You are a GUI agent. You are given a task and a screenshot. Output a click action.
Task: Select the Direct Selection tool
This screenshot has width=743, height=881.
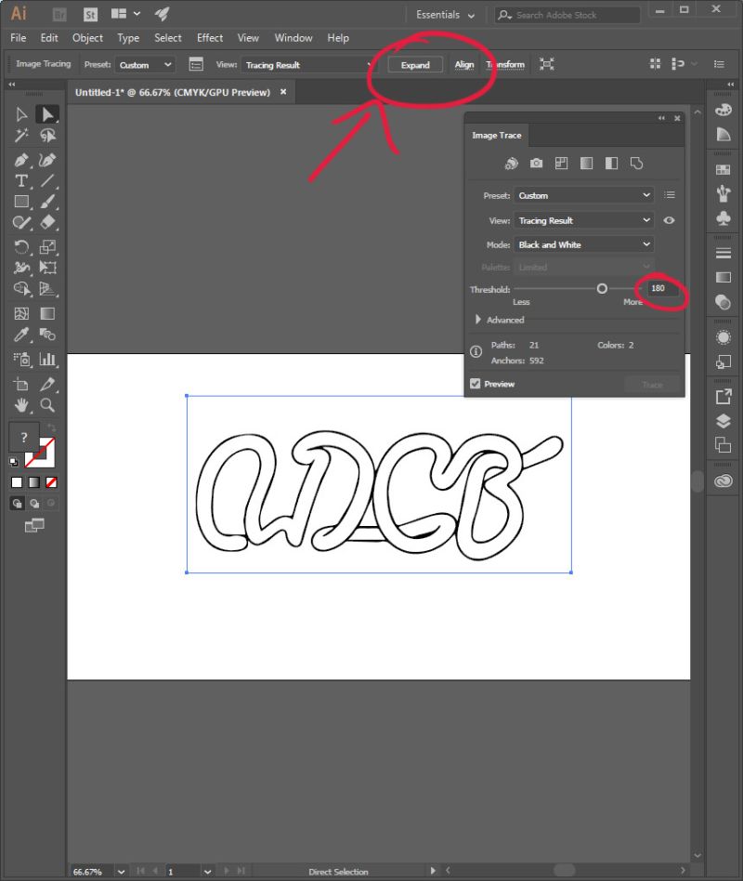point(48,115)
